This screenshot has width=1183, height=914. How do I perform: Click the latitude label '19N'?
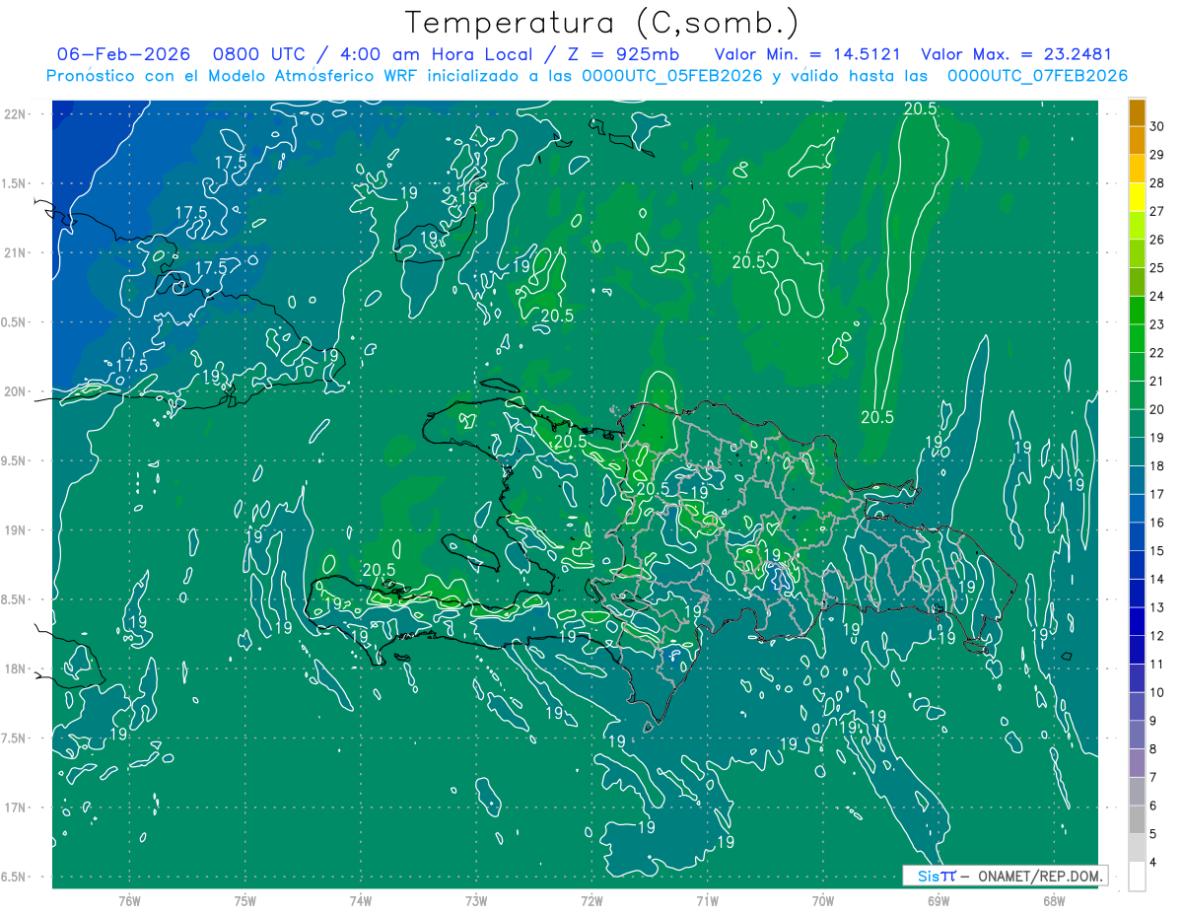15,530
